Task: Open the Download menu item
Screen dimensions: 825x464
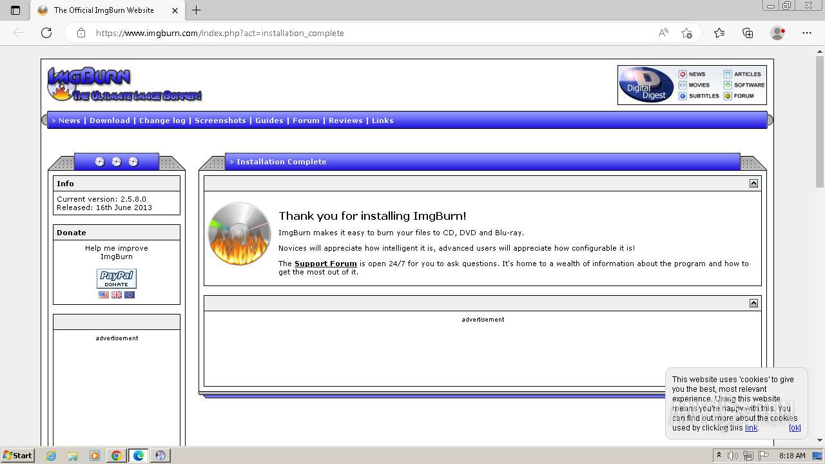Action: tap(110, 121)
